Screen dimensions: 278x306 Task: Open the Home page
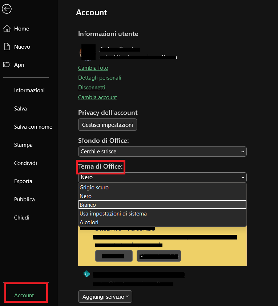click(x=21, y=29)
